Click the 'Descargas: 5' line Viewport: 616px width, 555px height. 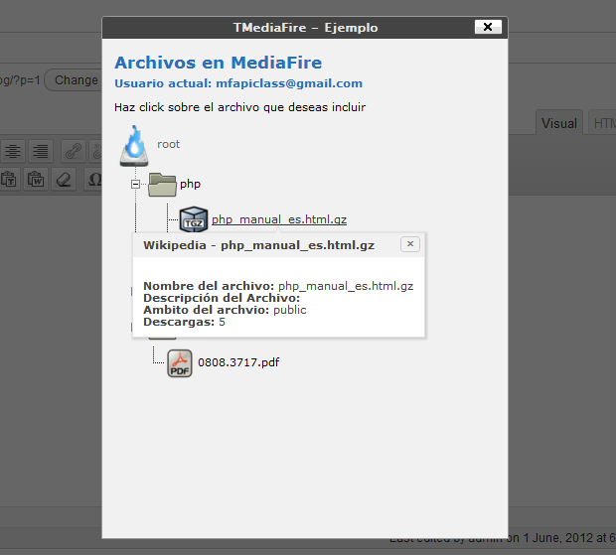click(x=184, y=323)
